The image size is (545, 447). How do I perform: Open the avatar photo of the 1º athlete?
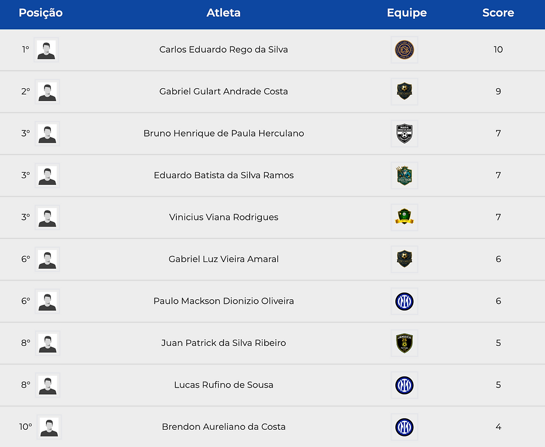[46, 50]
